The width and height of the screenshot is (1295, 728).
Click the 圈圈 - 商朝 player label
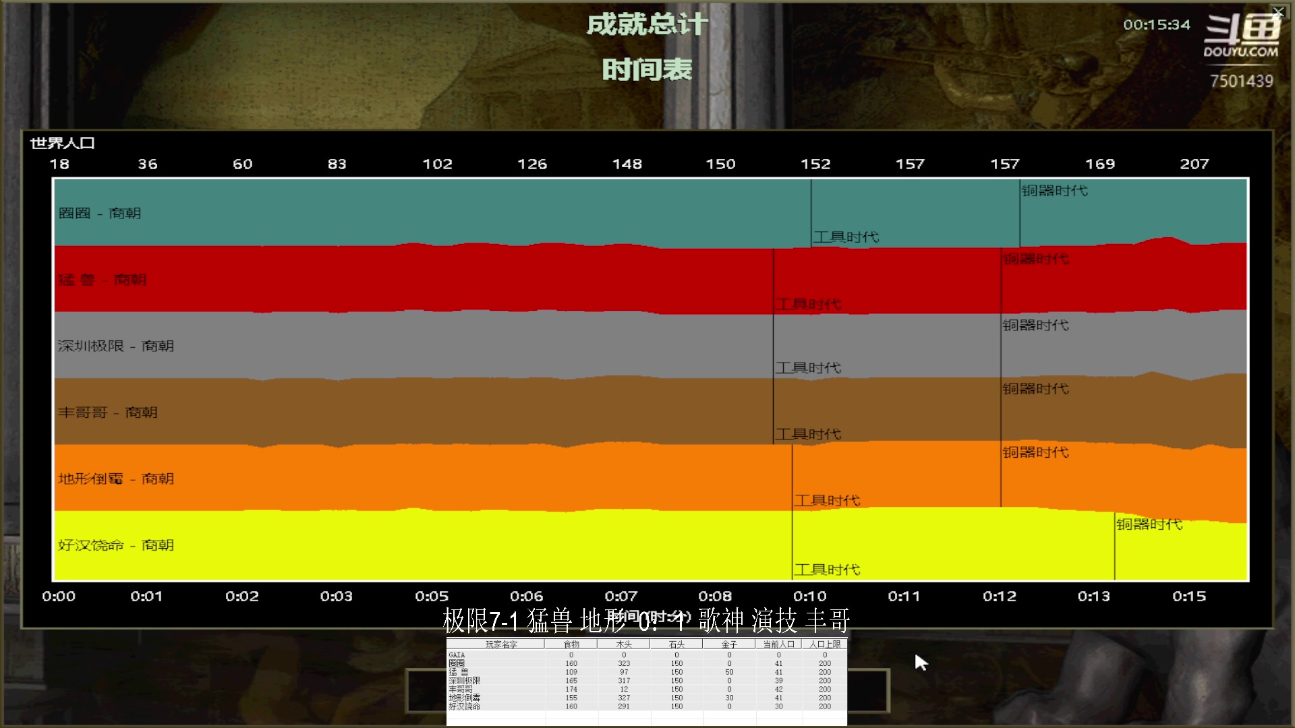(x=100, y=213)
